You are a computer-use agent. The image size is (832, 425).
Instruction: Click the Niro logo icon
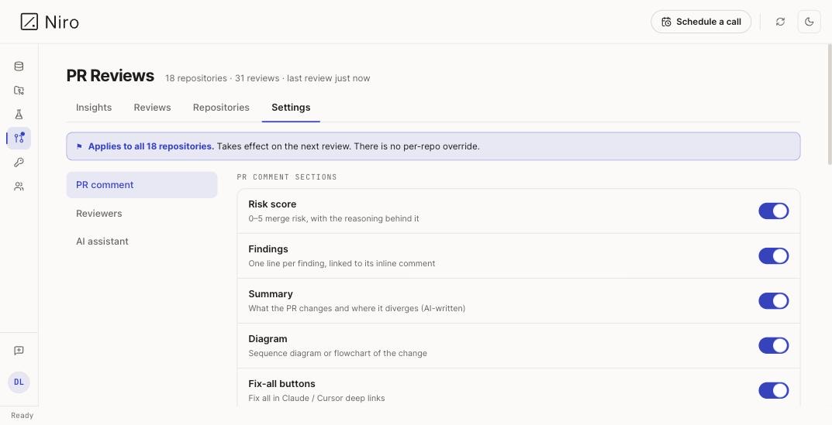(29, 22)
